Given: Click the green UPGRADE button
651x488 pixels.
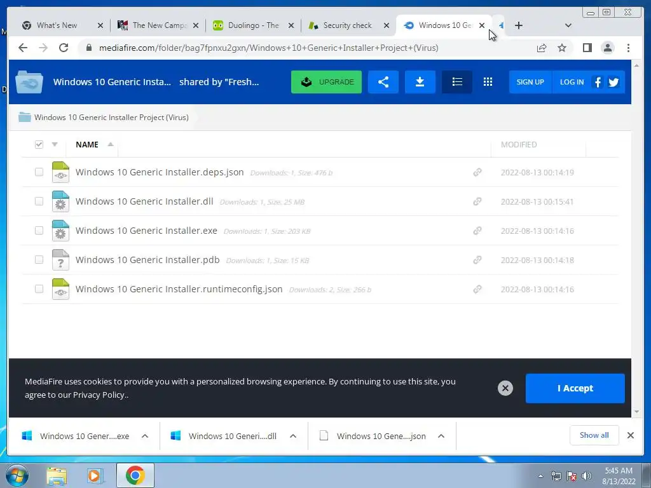Looking at the screenshot, I should point(326,82).
